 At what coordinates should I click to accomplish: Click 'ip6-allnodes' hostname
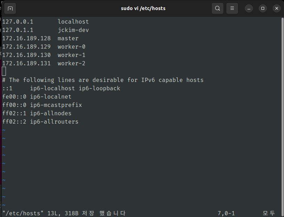[51, 113]
